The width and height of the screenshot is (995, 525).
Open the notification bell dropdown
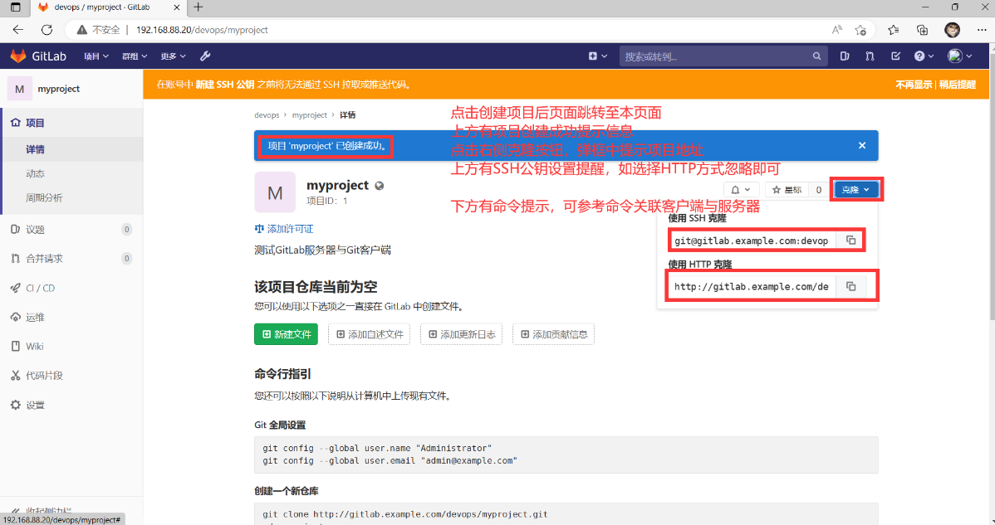tap(741, 190)
